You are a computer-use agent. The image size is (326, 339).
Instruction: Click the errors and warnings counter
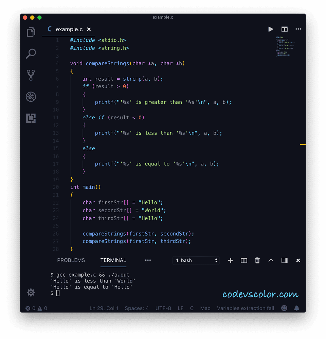pos(35,308)
